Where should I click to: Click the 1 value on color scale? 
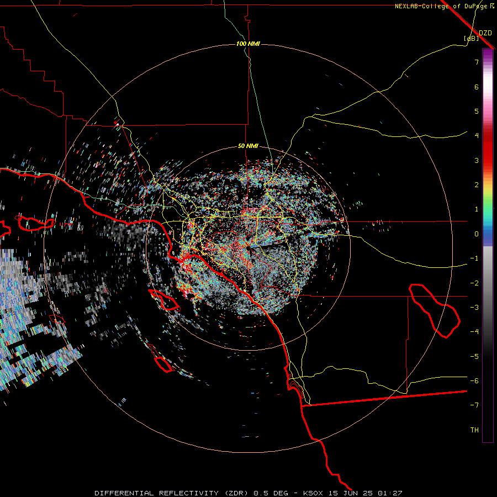(x=477, y=209)
